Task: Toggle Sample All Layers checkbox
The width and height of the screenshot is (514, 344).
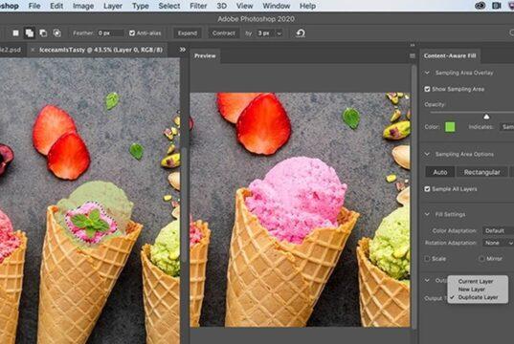Action: tap(427, 189)
